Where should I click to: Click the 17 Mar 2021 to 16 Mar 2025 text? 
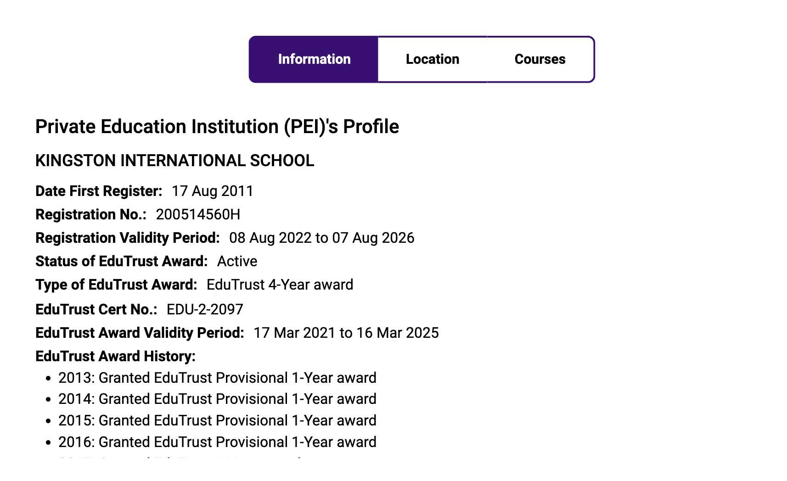346,333
